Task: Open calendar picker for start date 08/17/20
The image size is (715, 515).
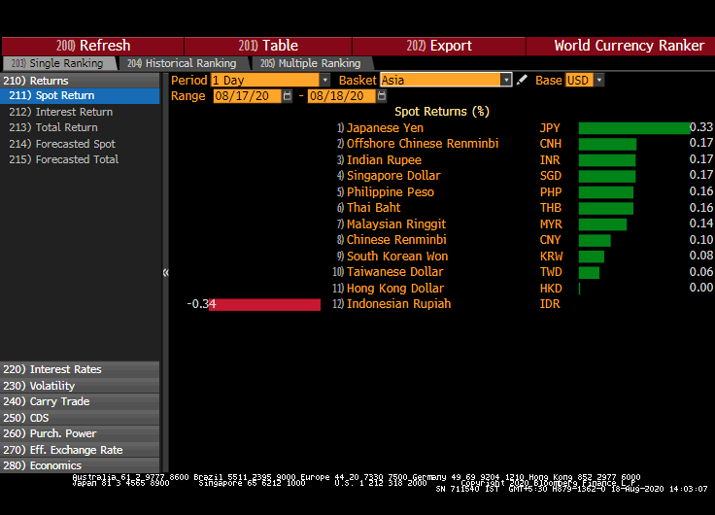Action: coord(288,96)
